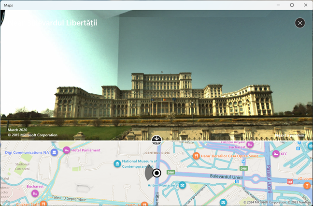Click the Pasajul Unirii vertical street label
313x206 pixels.
[269, 179]
